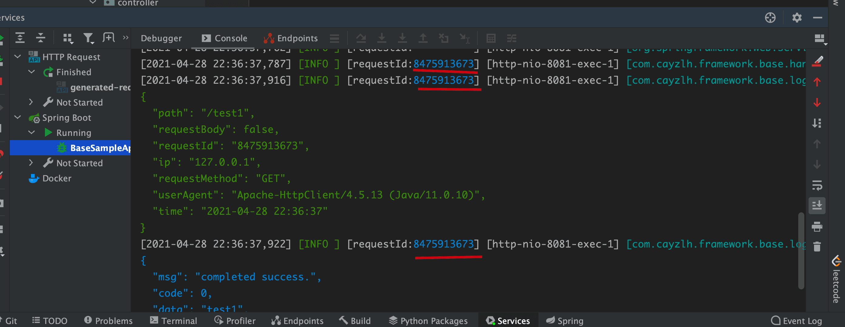Screen dimensions: 845x327
Task: Select the generated-req HTTP request item
Action: tap(93, 87)
